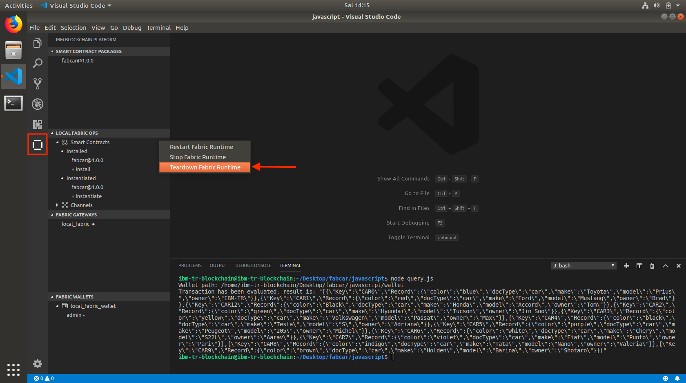Open the system menu arrow in top bar

[x=678, y=5]
